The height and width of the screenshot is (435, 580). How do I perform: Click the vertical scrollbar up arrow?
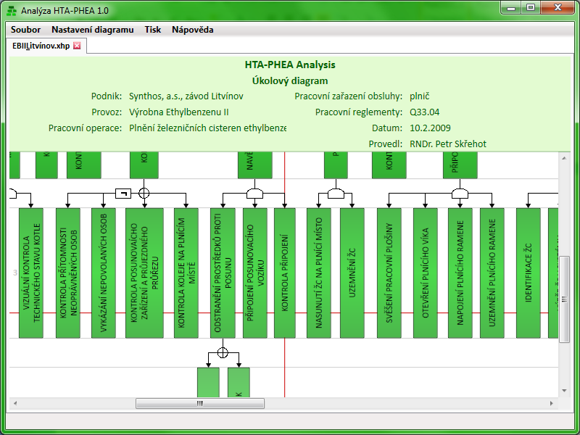(564, 158)
